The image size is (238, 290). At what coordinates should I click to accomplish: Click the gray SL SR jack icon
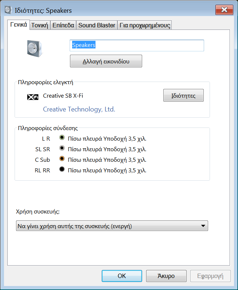(x=62, y=148)
